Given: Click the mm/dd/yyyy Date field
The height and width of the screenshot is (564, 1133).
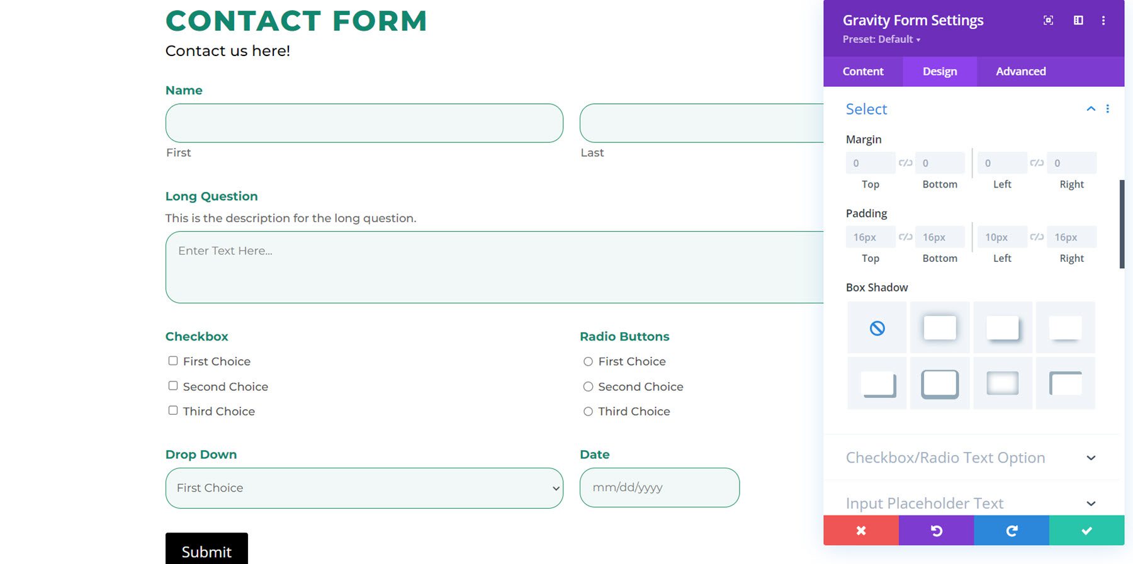Looking at the screenshot, I should pyautogui.click(x=659, y=487).
